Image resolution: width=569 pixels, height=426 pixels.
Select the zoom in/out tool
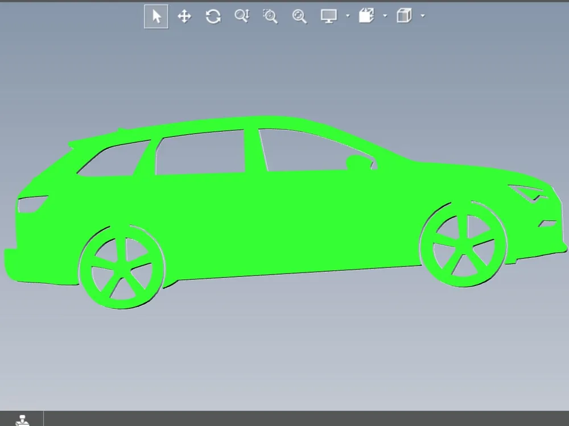click(x=242, y=16)
